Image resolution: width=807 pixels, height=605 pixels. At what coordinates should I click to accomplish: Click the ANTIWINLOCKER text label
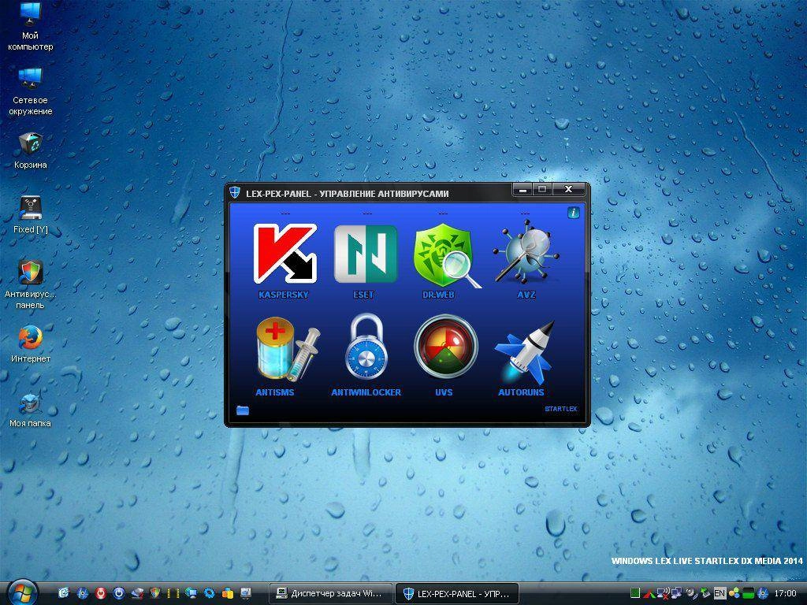366,392
